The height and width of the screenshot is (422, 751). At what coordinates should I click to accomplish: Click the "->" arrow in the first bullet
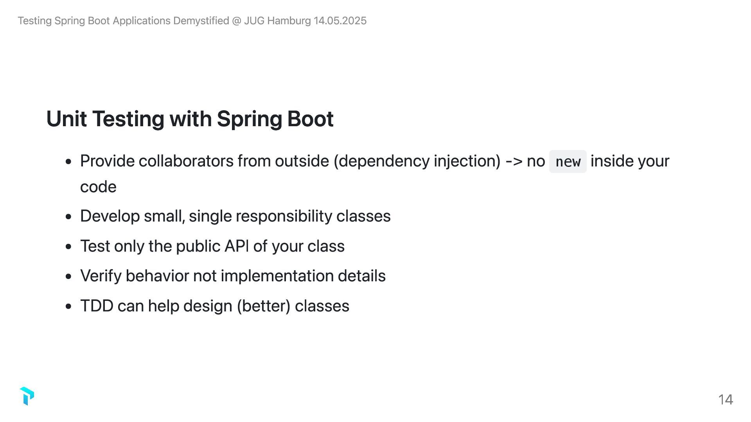(x=514, y=161)
